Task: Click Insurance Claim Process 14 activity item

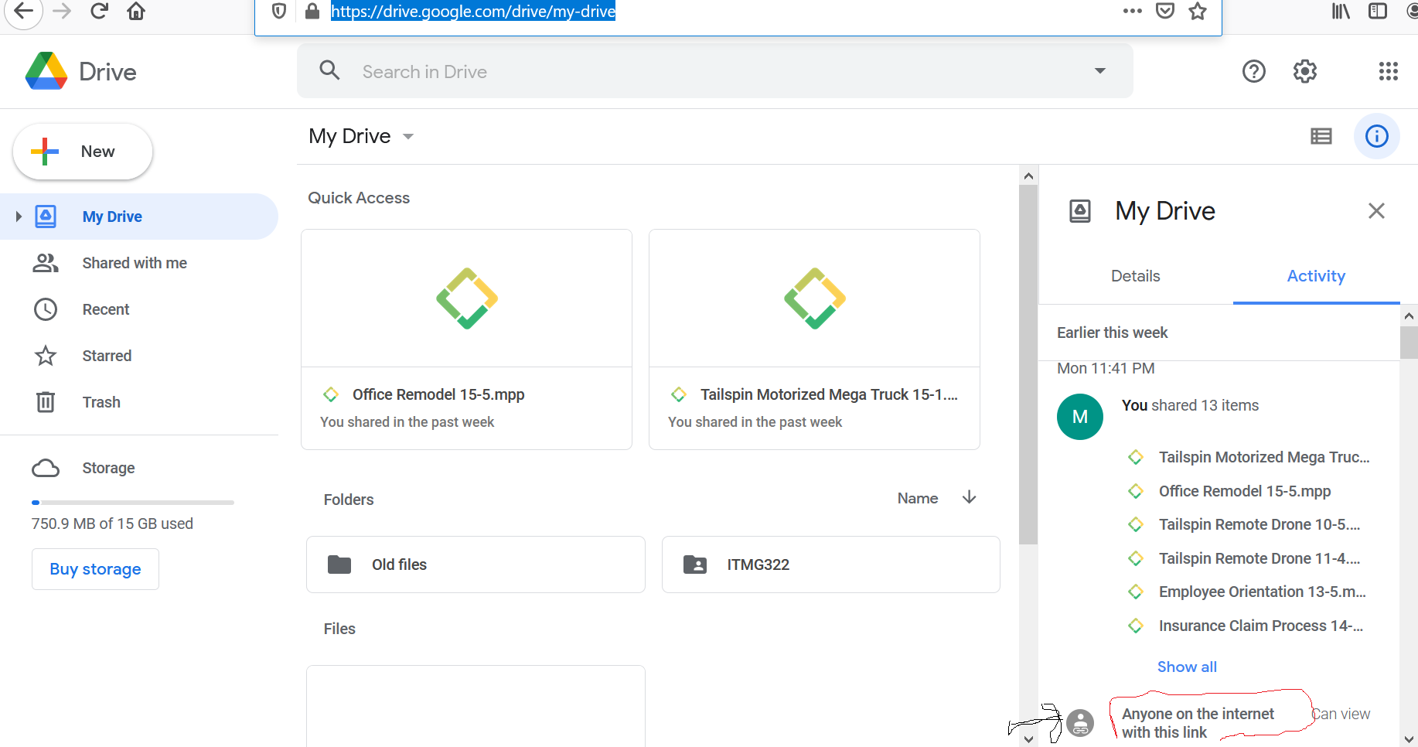Action: (x=1260, y=626)
